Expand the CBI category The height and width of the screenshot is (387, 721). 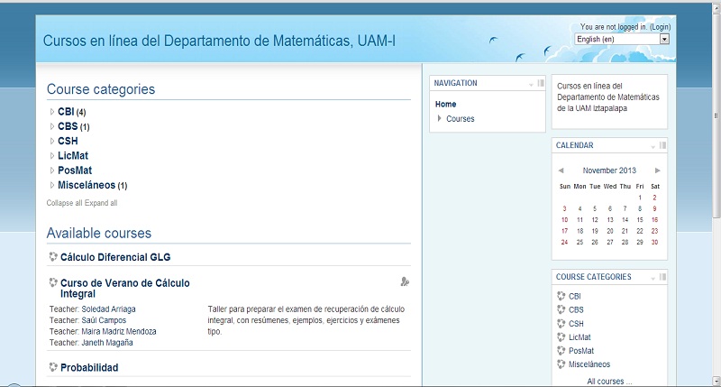point(52,112)
